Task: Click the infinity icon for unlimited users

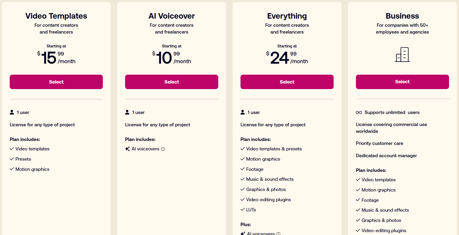Action: click(359, 112)
